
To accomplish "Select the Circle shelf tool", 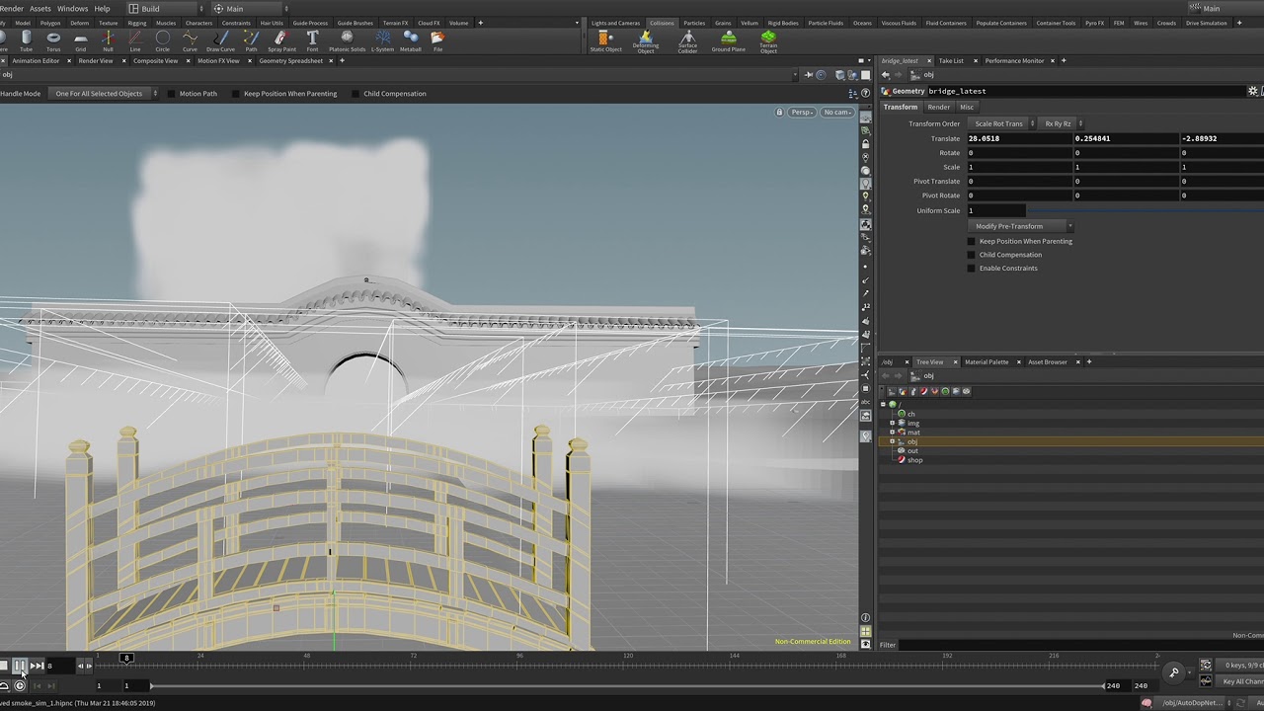I will [162, 40].
